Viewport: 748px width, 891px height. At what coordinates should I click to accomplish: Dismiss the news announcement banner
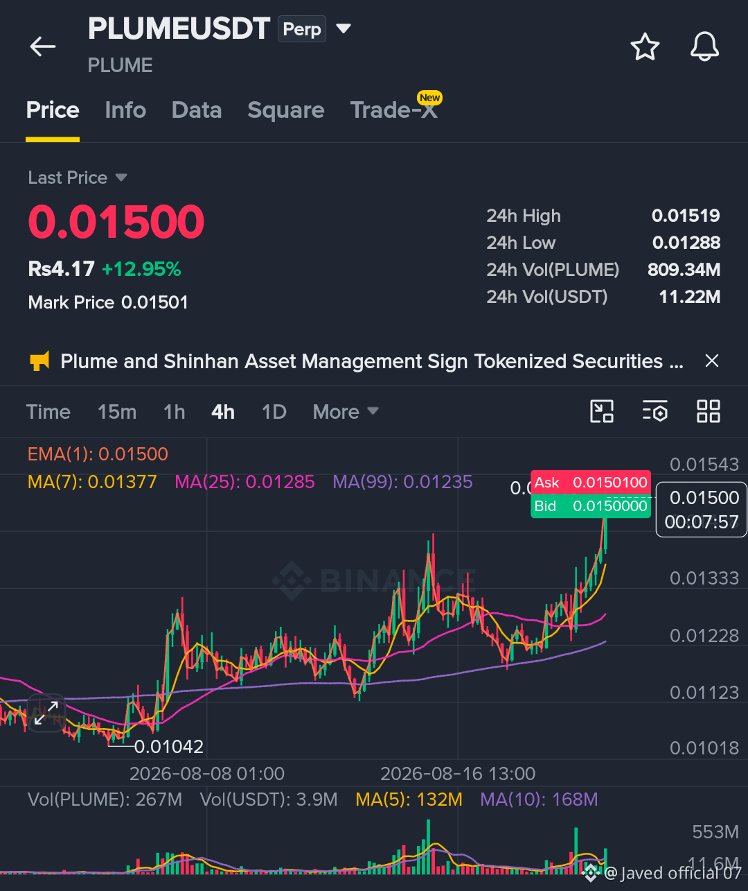[x=711, y=361]
